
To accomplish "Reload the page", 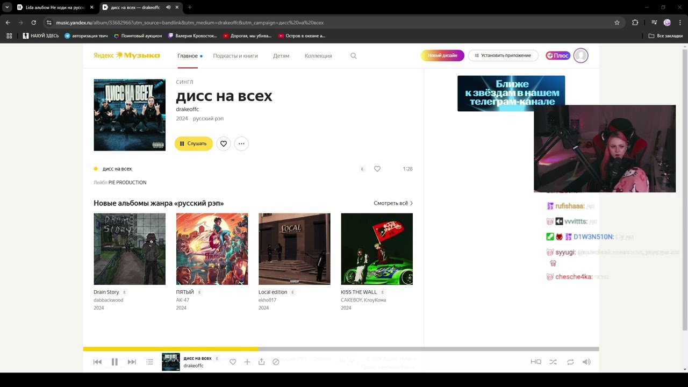I will point(33,23).
